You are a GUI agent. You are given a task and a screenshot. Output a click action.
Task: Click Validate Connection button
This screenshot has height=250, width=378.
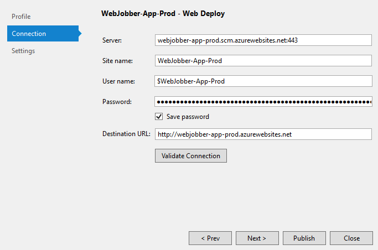[x=191, y=156]
